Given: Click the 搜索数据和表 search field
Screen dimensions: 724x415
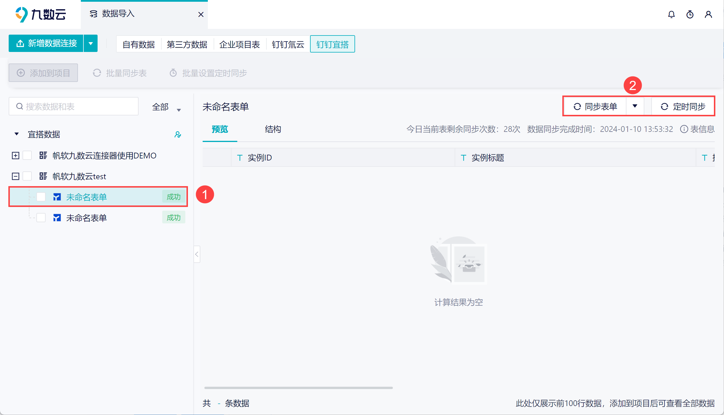Looking at the screenshot, I should (74, 106).
